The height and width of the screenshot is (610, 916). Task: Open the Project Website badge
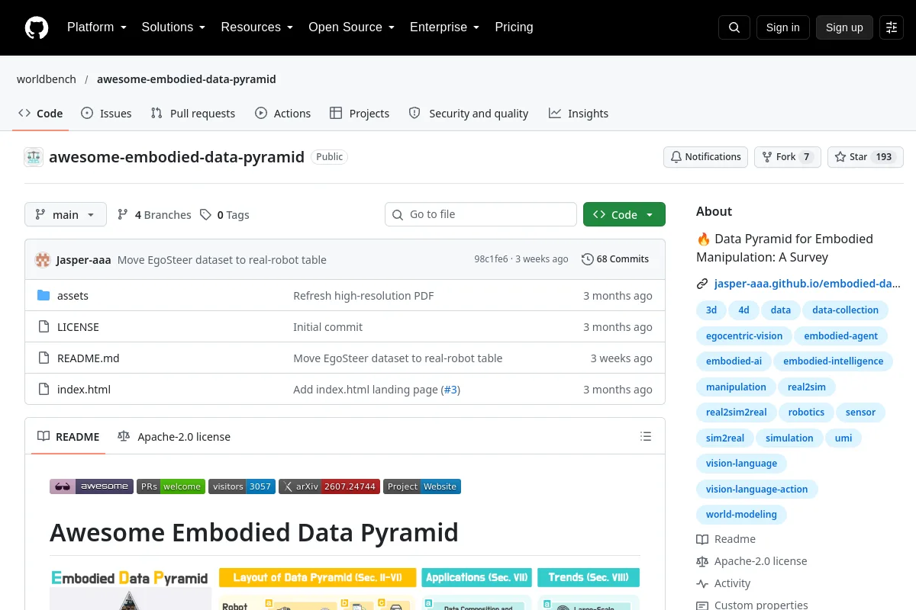click(x=422, y=486)
